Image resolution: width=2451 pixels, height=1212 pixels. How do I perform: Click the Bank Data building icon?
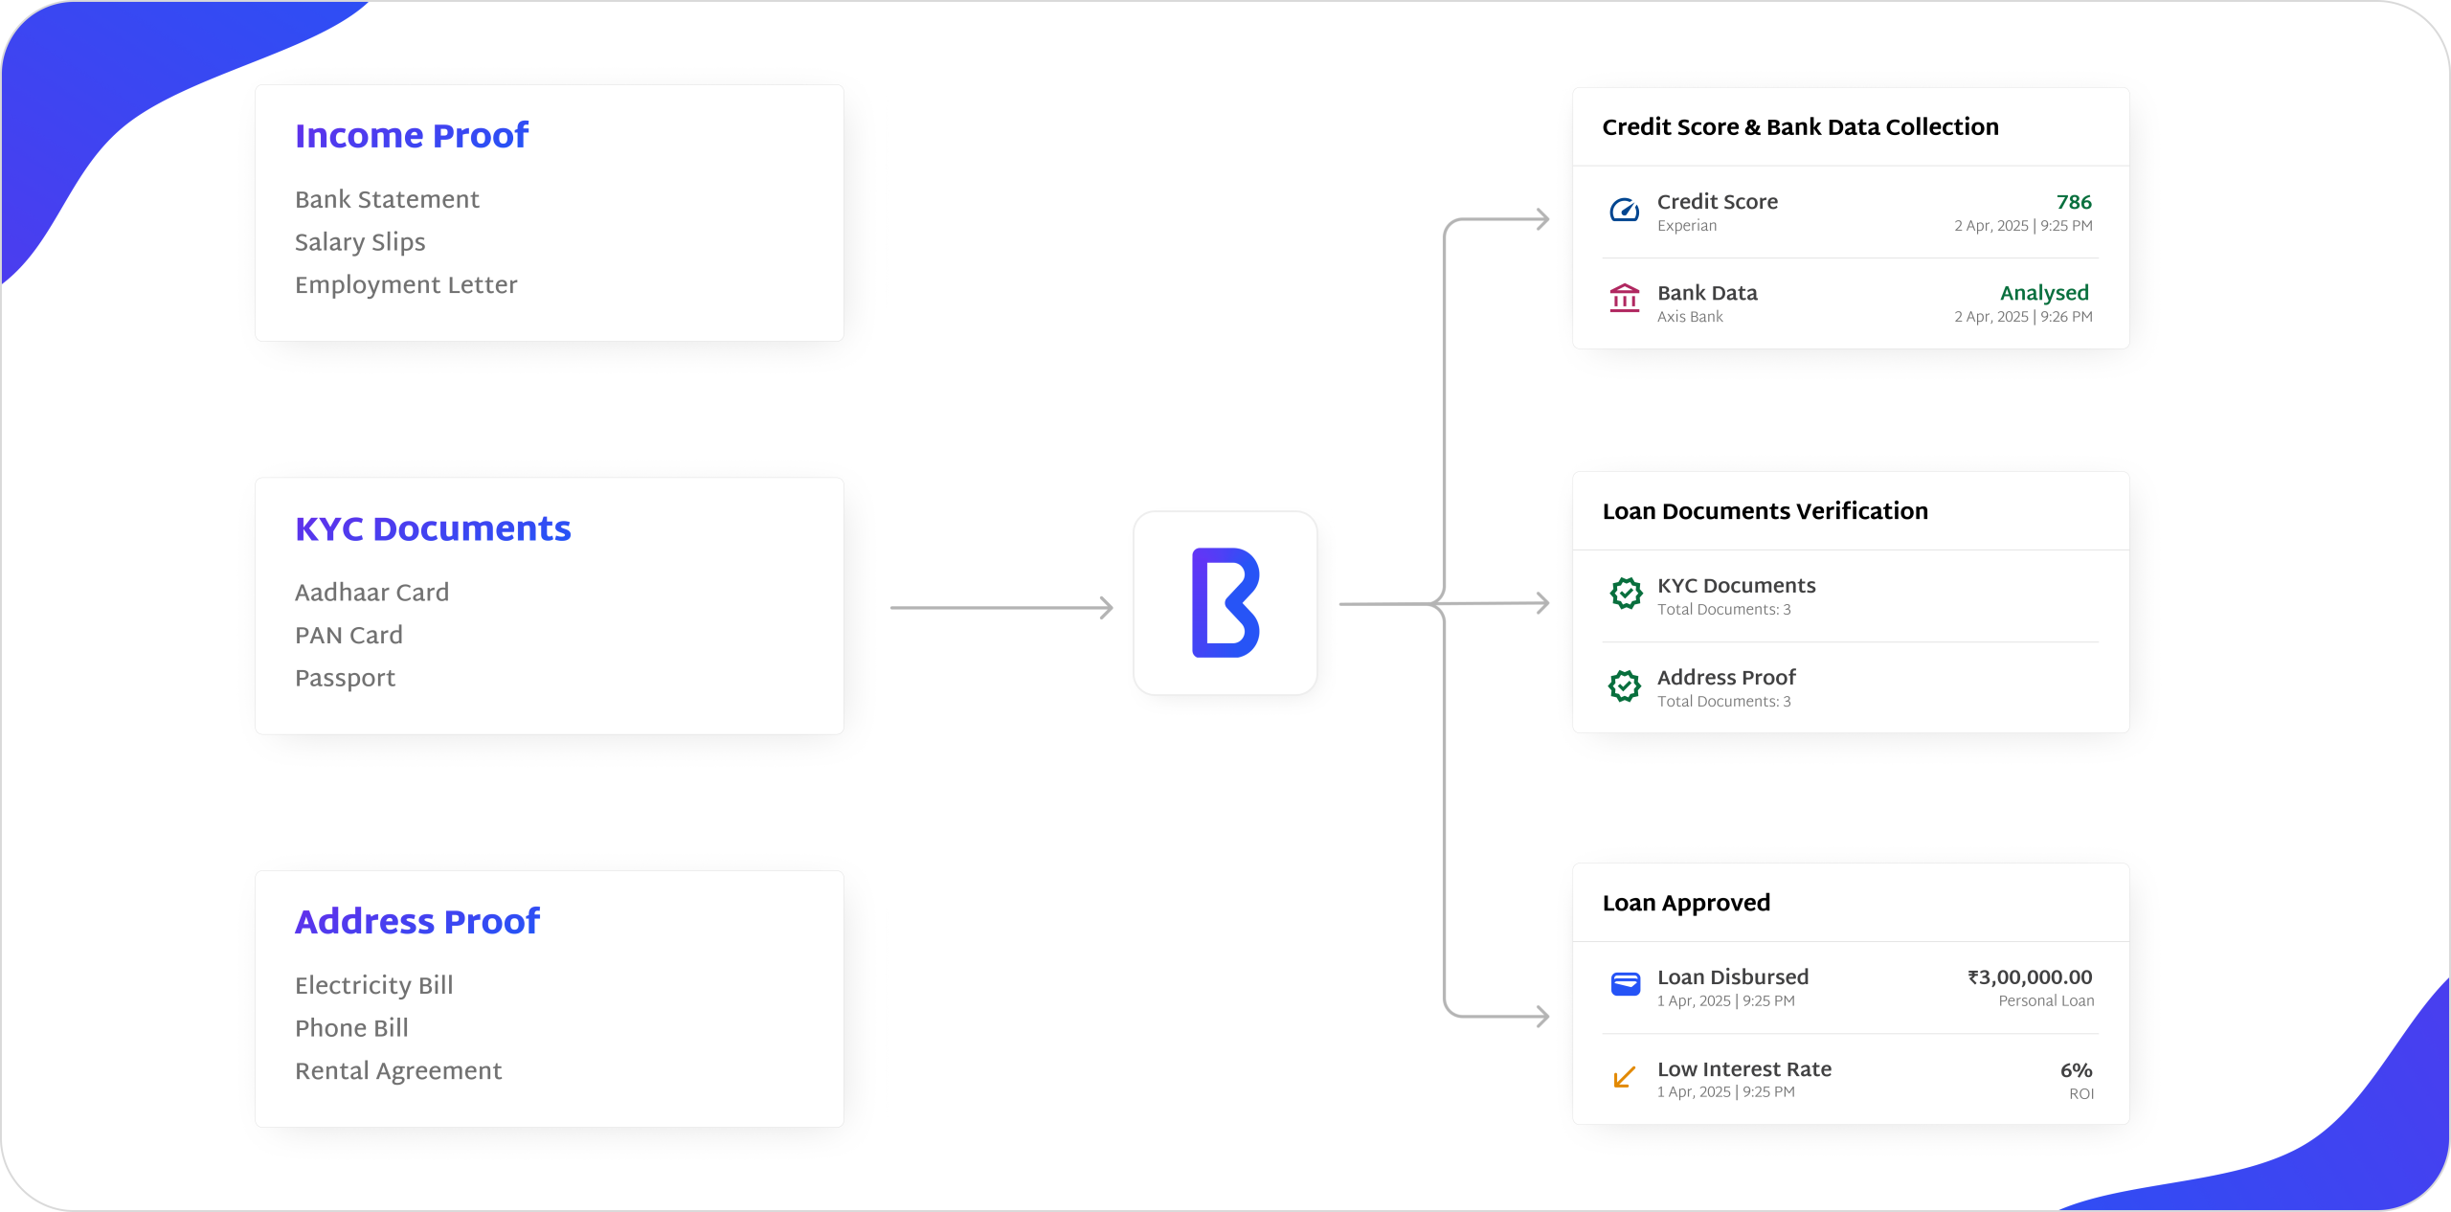tap(1624, 299)
